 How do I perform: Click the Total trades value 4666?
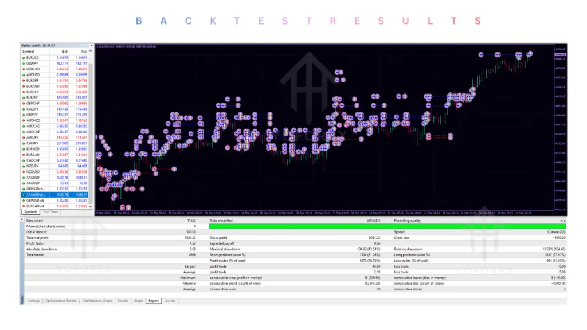(192, 255)
